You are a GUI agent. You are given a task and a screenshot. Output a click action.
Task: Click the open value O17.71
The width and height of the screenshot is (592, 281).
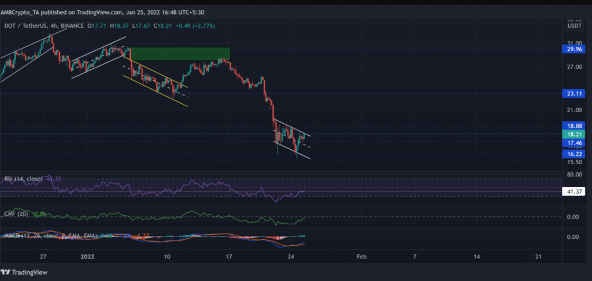[x=97, y=26]
